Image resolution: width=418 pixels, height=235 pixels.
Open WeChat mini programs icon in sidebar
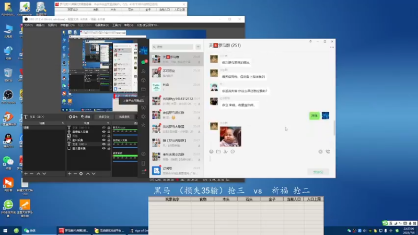click(143, 154)
